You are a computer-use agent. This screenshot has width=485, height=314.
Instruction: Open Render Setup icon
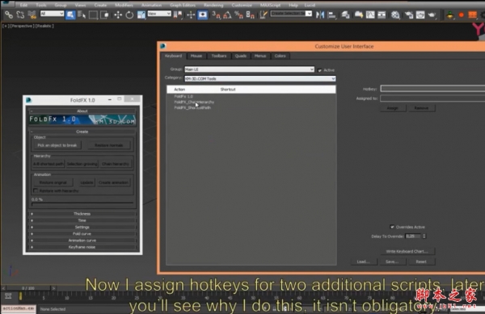(408, 15)
